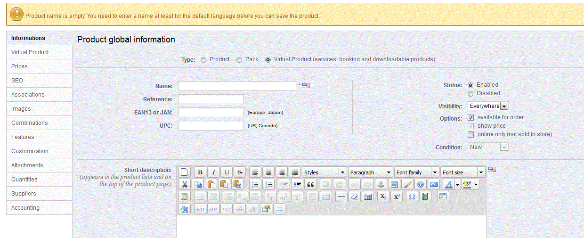Click into the product Name field

[237, 86]
